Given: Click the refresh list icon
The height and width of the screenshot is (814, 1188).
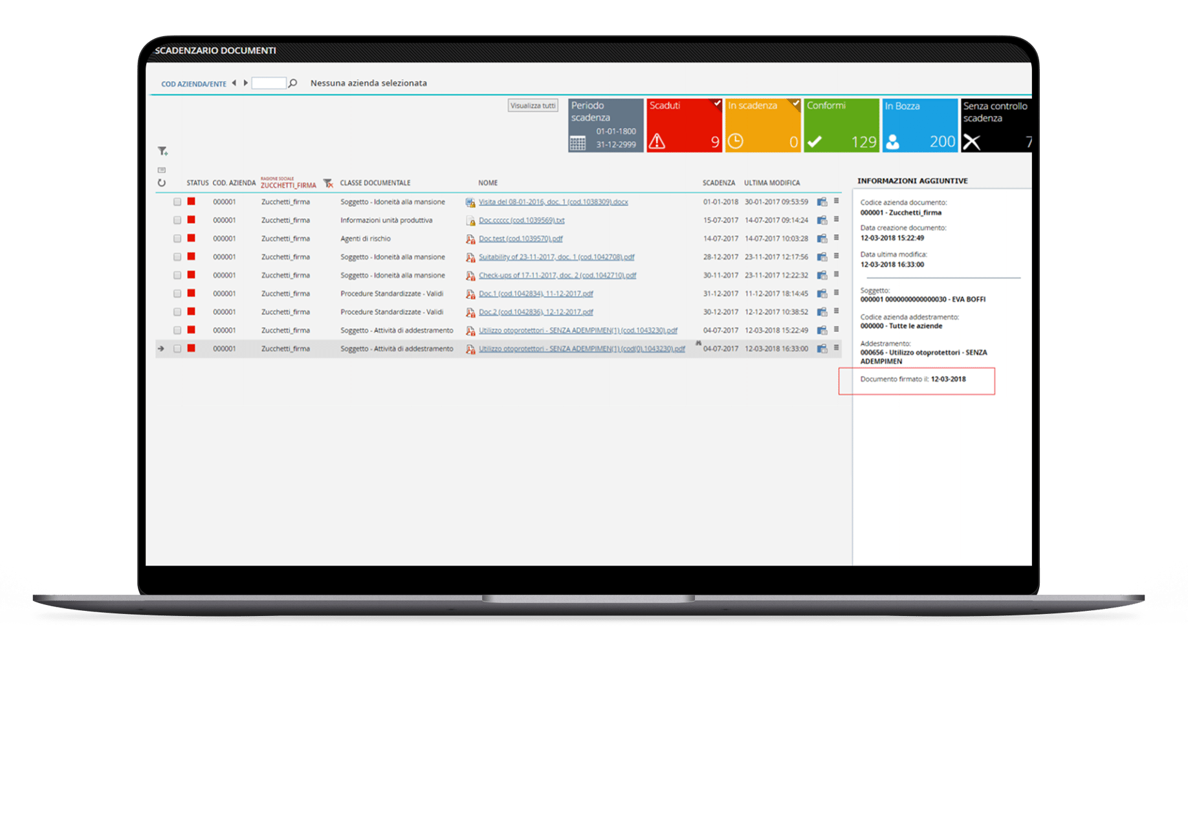Looking at the screenshot, I should click(162, 183).
